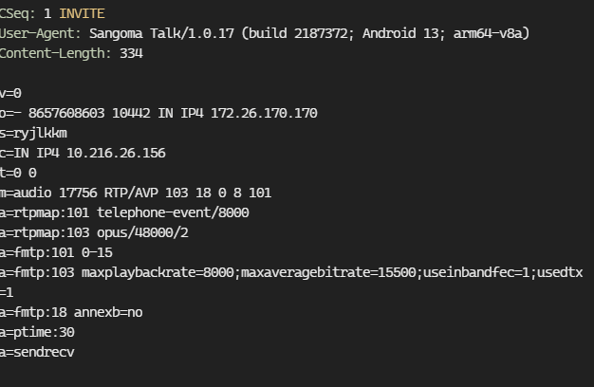Click the User-Agent header label

point(40,34)
